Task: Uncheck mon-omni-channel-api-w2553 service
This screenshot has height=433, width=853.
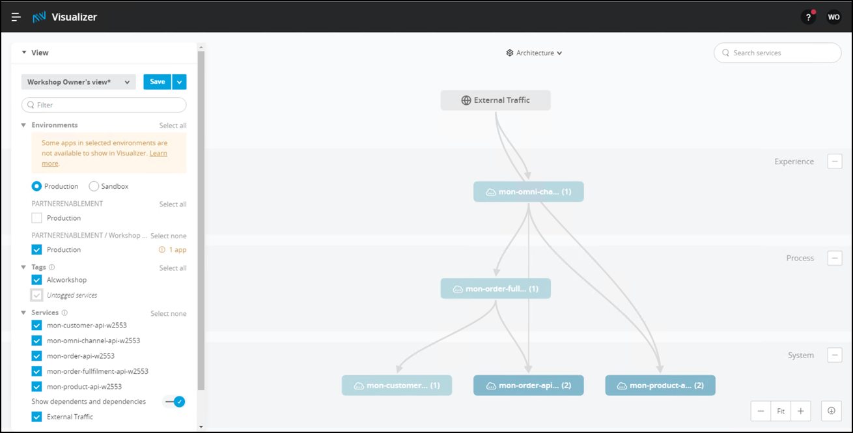Action: click(x=37, y=341)
